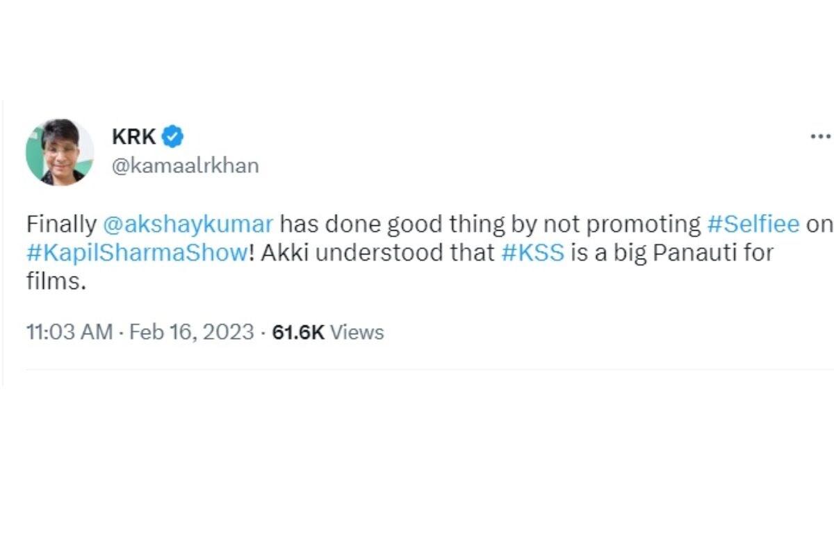
Task: Click the 61.6K view count number
Action: point(298,332)
